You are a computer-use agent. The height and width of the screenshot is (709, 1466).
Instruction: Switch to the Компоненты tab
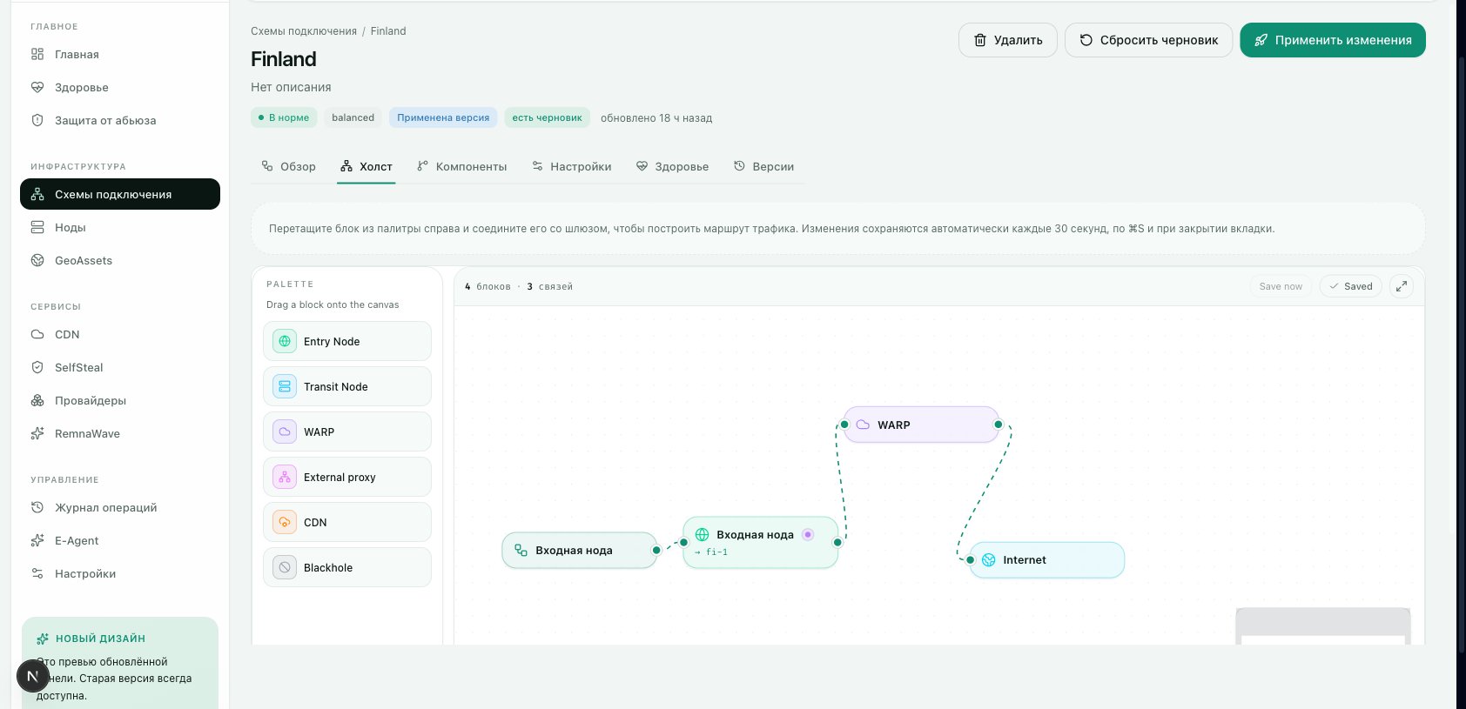click(x=461, y=166)
